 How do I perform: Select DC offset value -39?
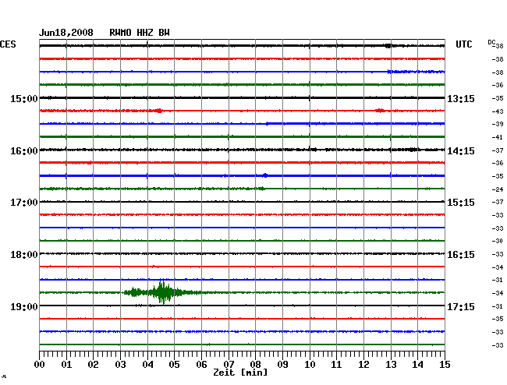point(498,124)
